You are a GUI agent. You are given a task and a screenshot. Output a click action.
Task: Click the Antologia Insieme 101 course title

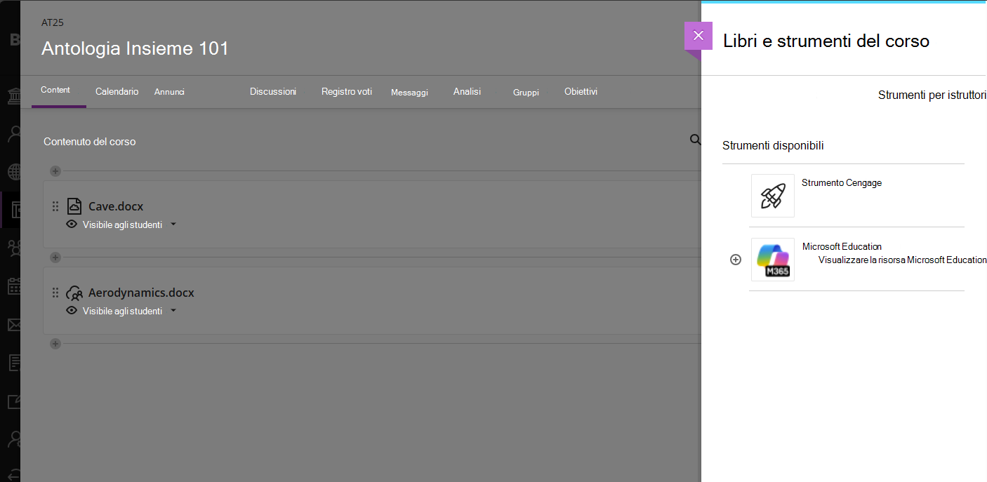pyautogui.click(x=135, y=48)
